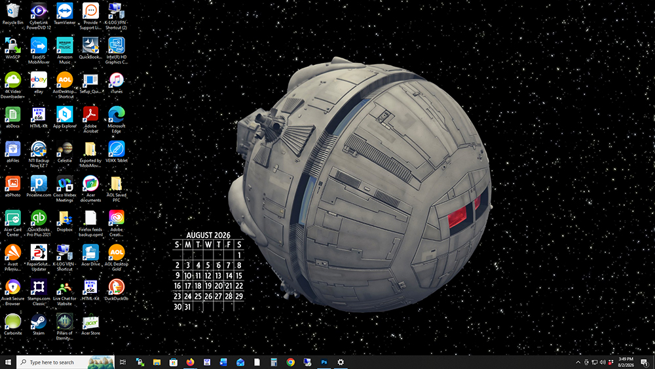Open Settings gear on the taskbar

[341, 362]
